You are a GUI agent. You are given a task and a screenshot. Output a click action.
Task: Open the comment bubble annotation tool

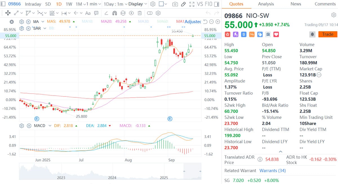(96, 13)
